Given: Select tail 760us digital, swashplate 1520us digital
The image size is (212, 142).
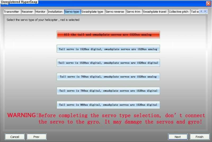Looking at the screenshot, I should tap(108, 91).
